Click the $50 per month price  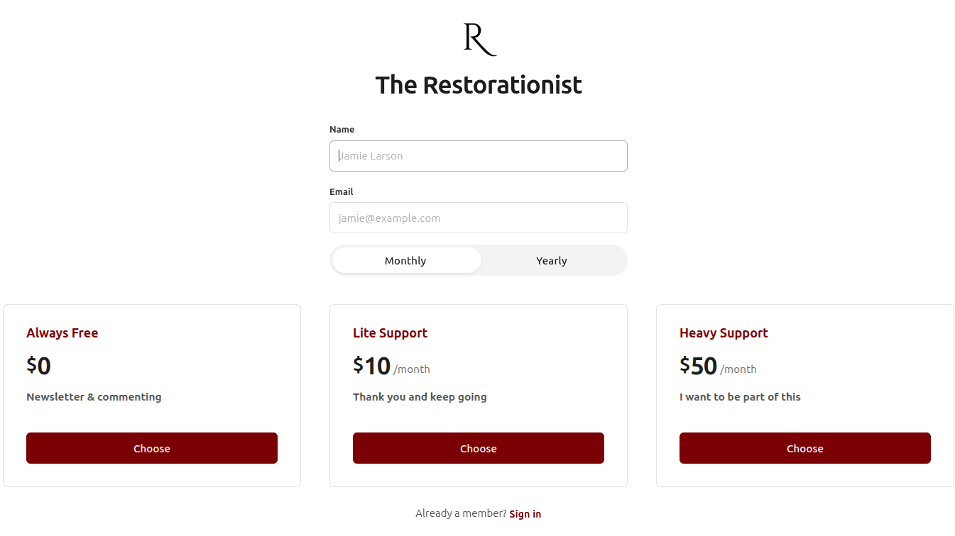(x=699, y=367)
